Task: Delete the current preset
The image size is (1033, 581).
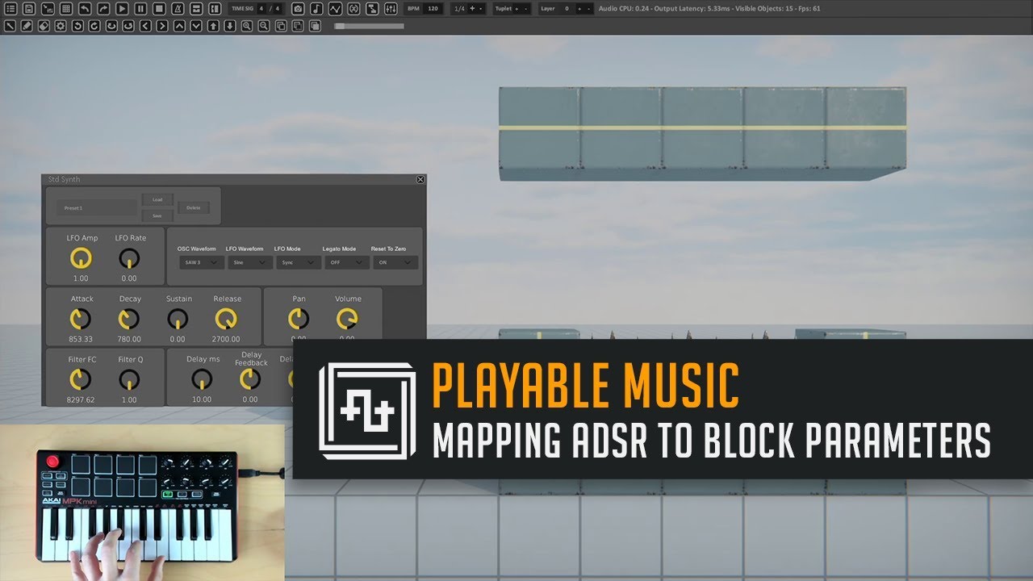Action: pyautogui.click(x=194, y=207)
